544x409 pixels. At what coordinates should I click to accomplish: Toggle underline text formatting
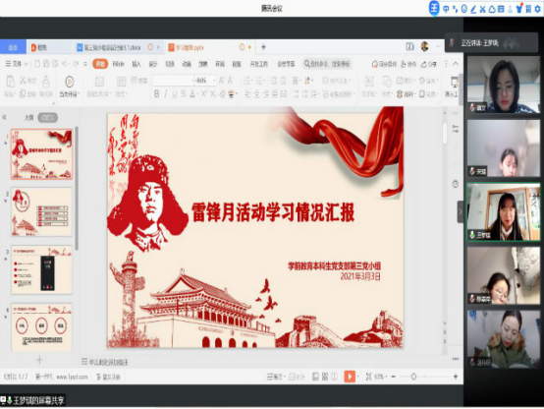click(174, 93)
